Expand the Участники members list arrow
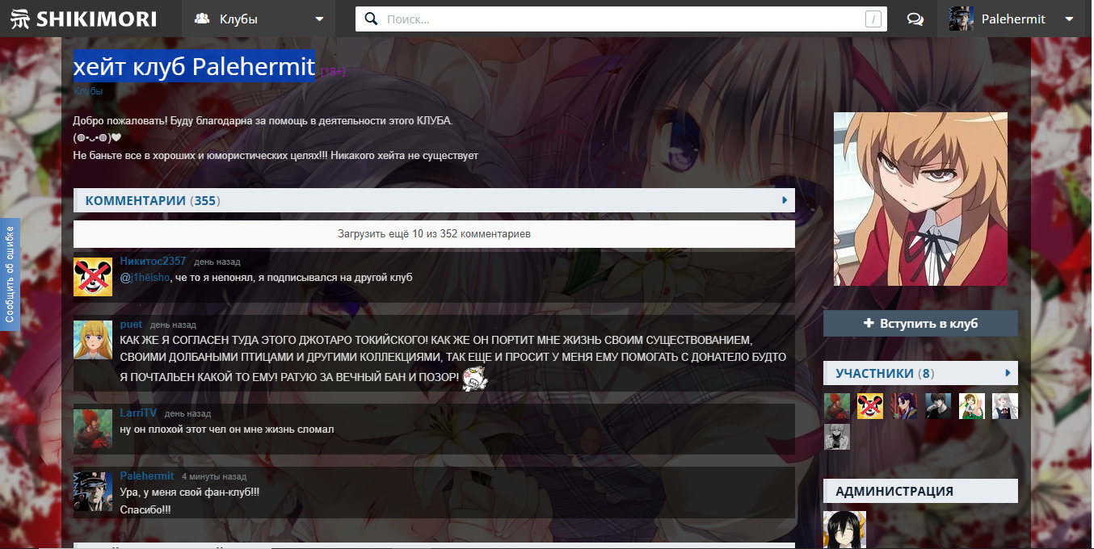The image size is (1094, 549). [x=1008, y=373]
